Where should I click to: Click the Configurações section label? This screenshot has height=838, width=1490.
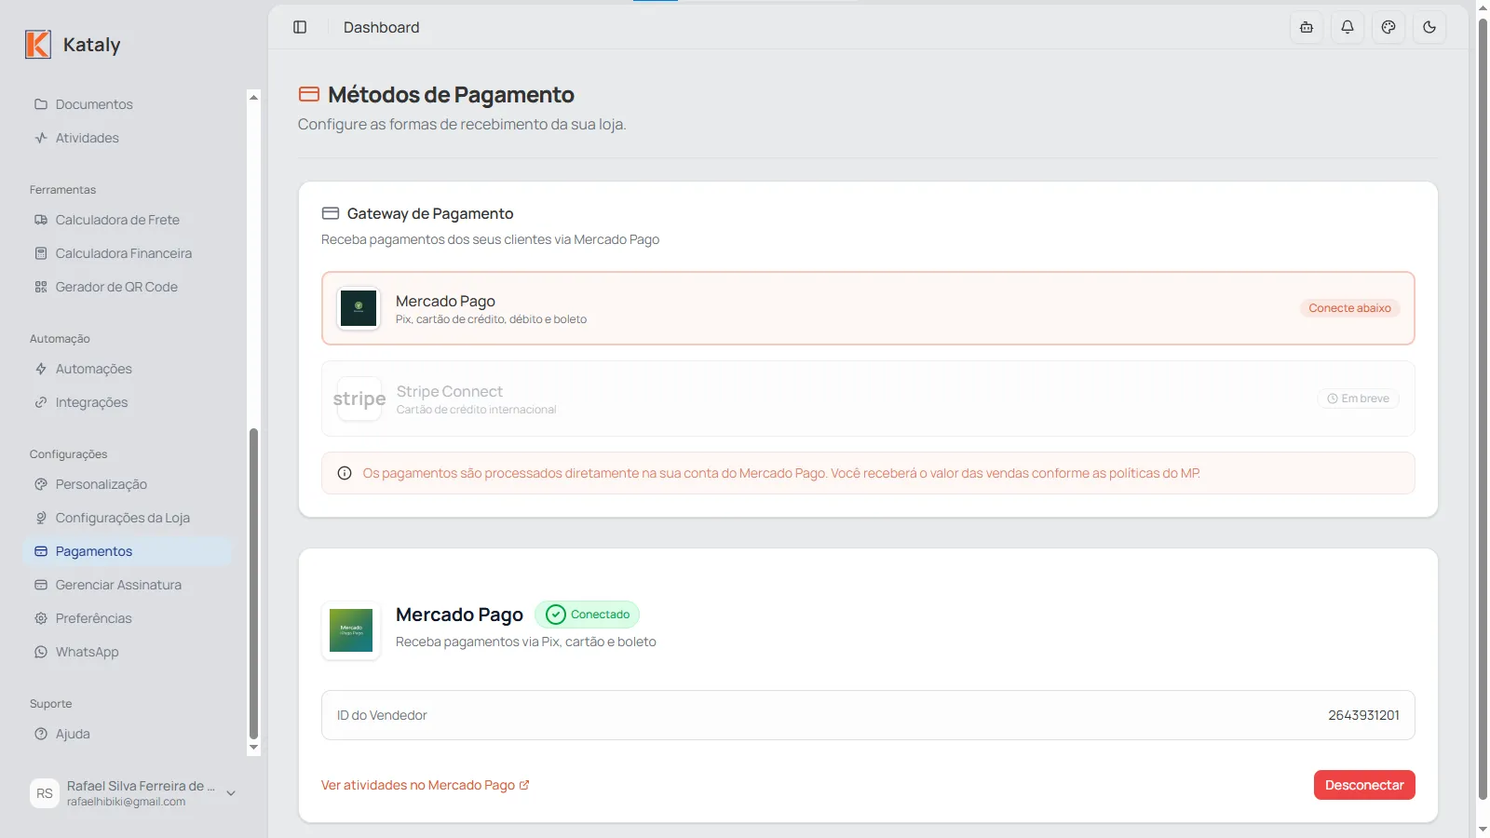68,454
